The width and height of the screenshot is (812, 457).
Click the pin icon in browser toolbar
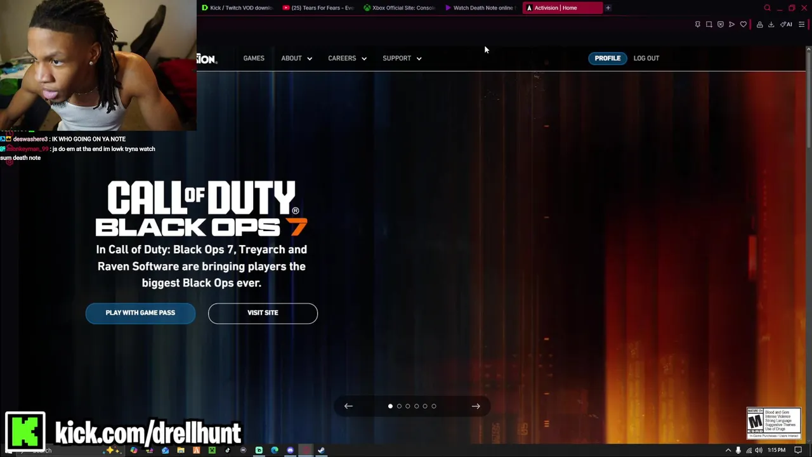pos(698,24)
